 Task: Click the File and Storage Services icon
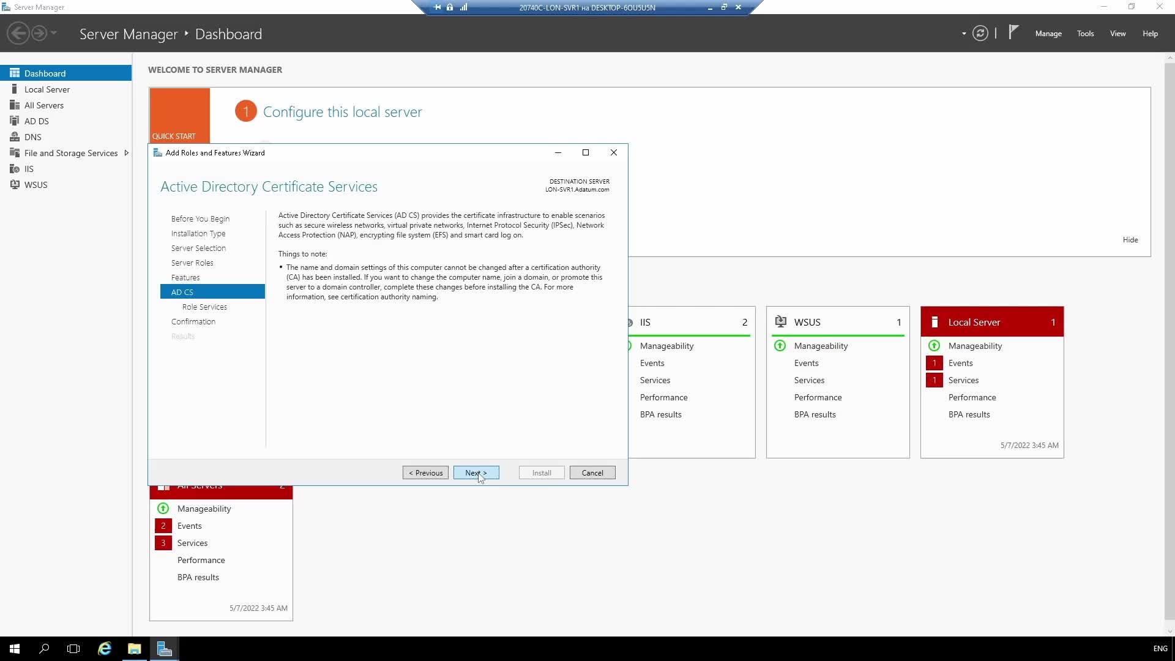[15, 152]
